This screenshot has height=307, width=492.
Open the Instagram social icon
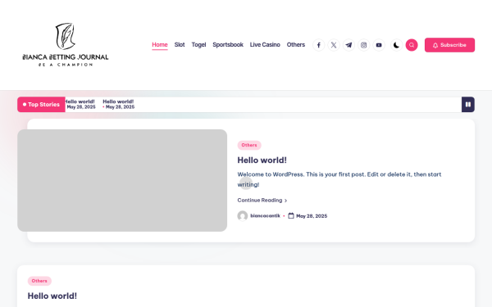(363, 45)
